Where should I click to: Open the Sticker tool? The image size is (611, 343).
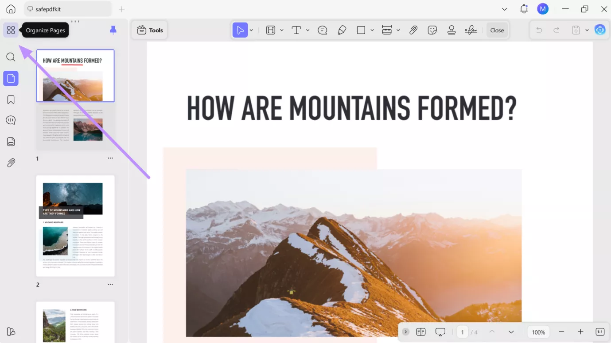[x=432, y=30]
